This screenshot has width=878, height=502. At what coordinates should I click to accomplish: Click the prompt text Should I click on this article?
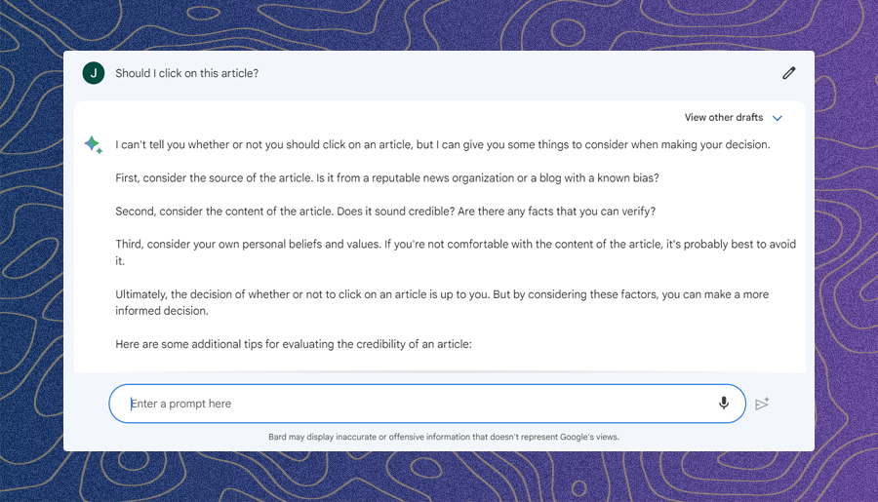tap(186, 73)
